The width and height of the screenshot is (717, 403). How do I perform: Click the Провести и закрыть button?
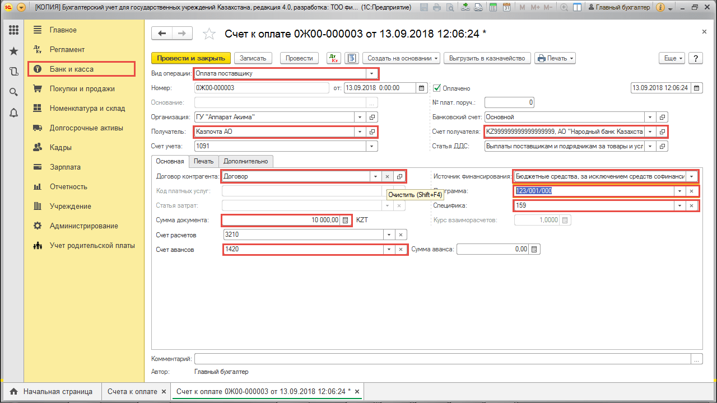coord(191,58)
